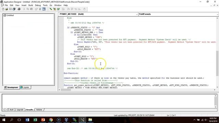
Task: Click the code editor scroll right arrow
Action: point(215,90)
